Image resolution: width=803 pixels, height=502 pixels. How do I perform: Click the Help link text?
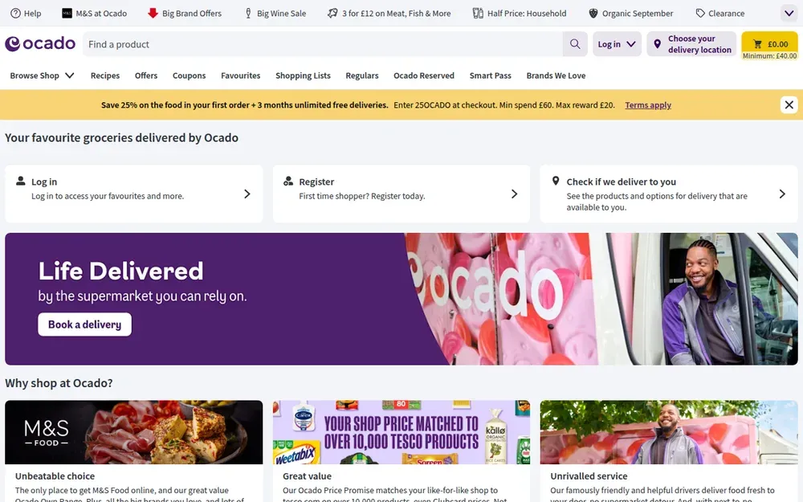click(32, 14)
